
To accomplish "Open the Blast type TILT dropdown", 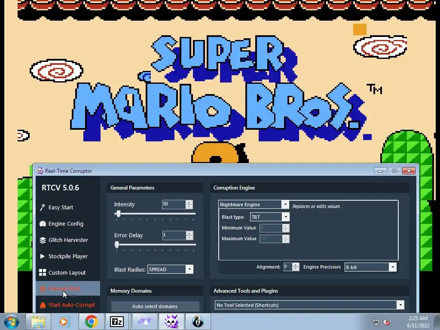I will pyautogui.click(x=270, y=217).
